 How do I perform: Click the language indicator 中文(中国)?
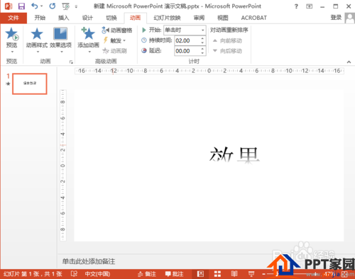[97, 274]
